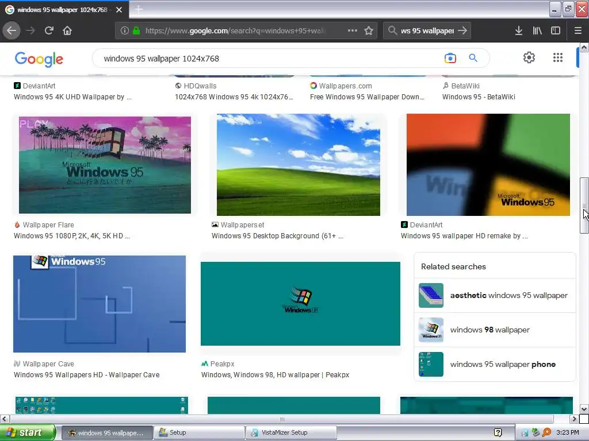The height and width of the screenshot is (441, 589).
Task: Open page actions three-dot menu
Action: [353, 30]
